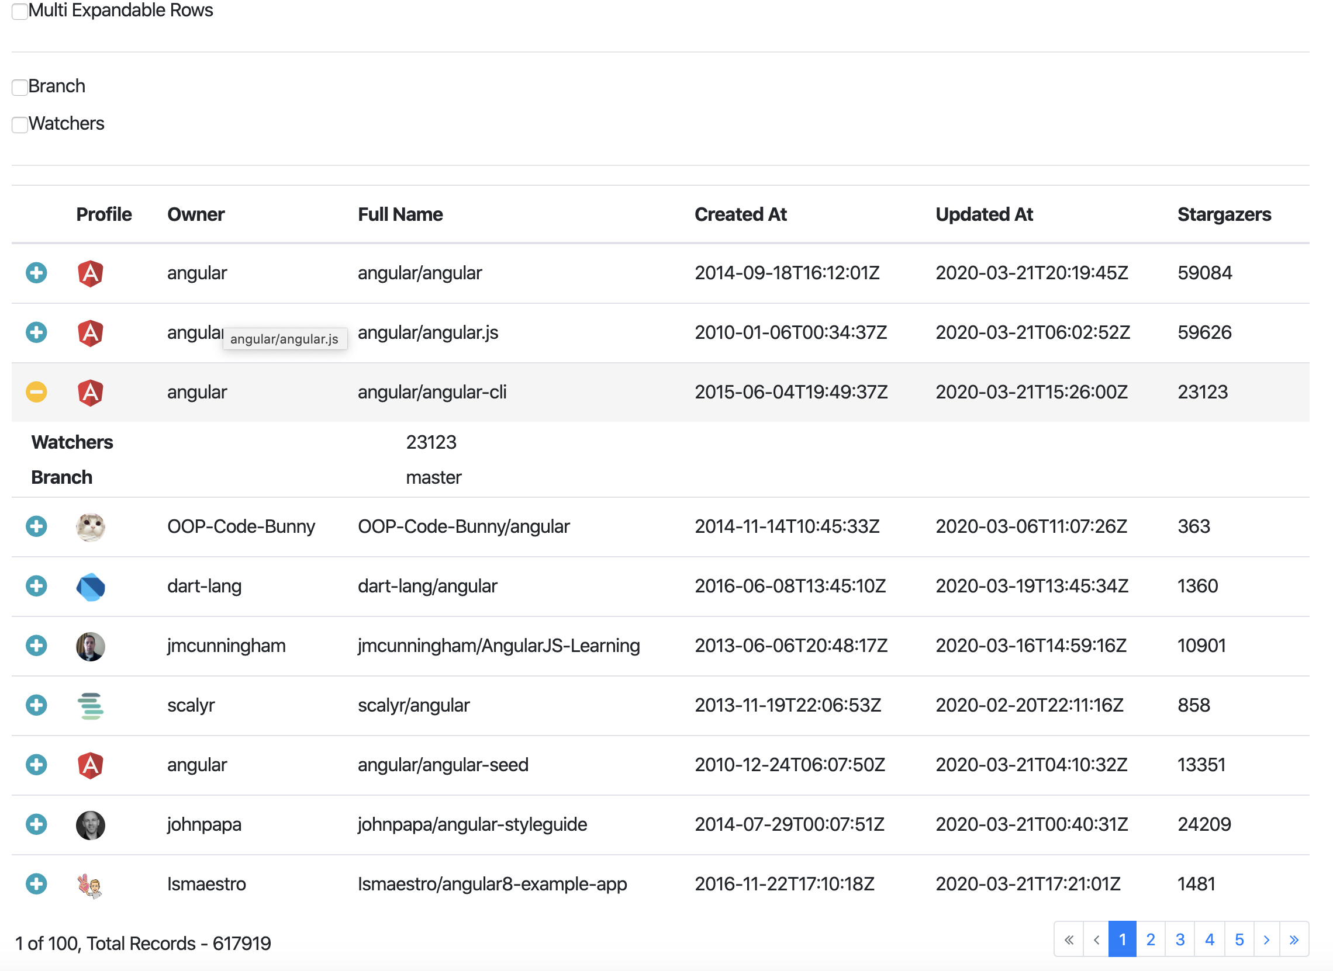Expand the angular/angular row details
Screen dimensions: 1333x971
36,273
